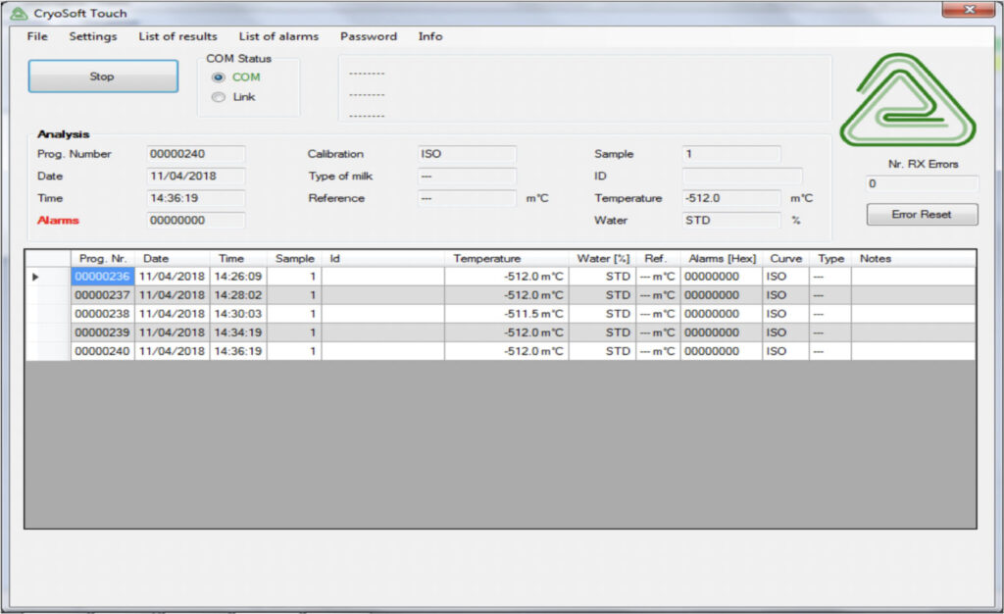Screen dimensions: 1004x614
Task: Click the Error Reset button
Action: pos(922,214)
